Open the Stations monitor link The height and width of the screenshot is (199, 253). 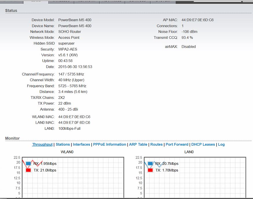tap(63, 144)
